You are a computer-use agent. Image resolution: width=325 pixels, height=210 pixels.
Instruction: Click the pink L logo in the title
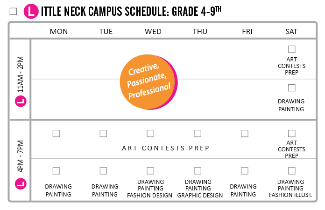tap(31, 11)
